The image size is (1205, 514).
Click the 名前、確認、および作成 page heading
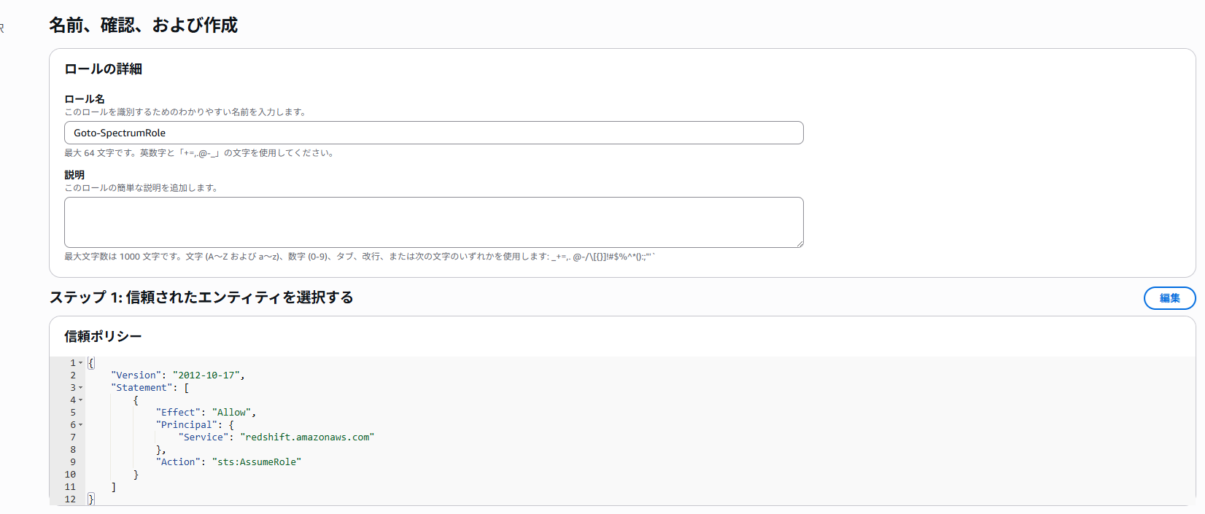pyautogui.click(x=143, y=26)
